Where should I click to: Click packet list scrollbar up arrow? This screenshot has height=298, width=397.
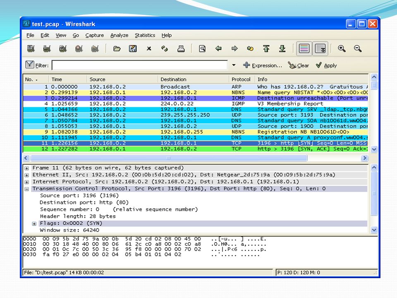point(374,77)
